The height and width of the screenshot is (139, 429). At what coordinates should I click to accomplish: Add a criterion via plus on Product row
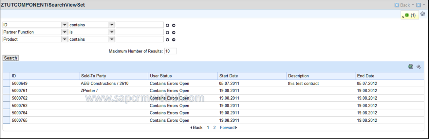click(x=167, y=40)
